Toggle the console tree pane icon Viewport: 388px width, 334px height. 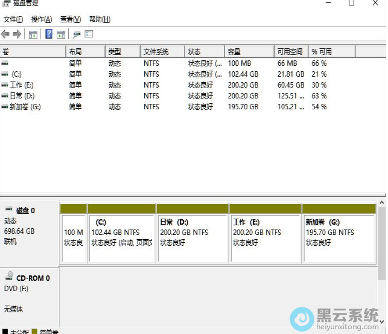click(33, 34)
